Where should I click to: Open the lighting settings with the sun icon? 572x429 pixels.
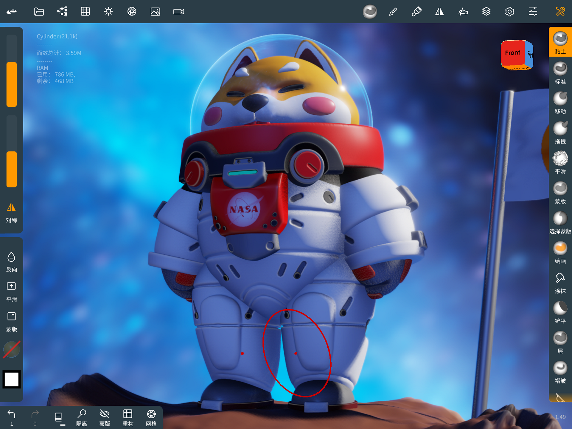[109, 11]
